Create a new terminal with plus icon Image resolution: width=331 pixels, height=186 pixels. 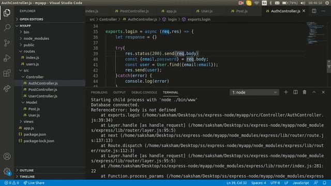pos(286,92)
